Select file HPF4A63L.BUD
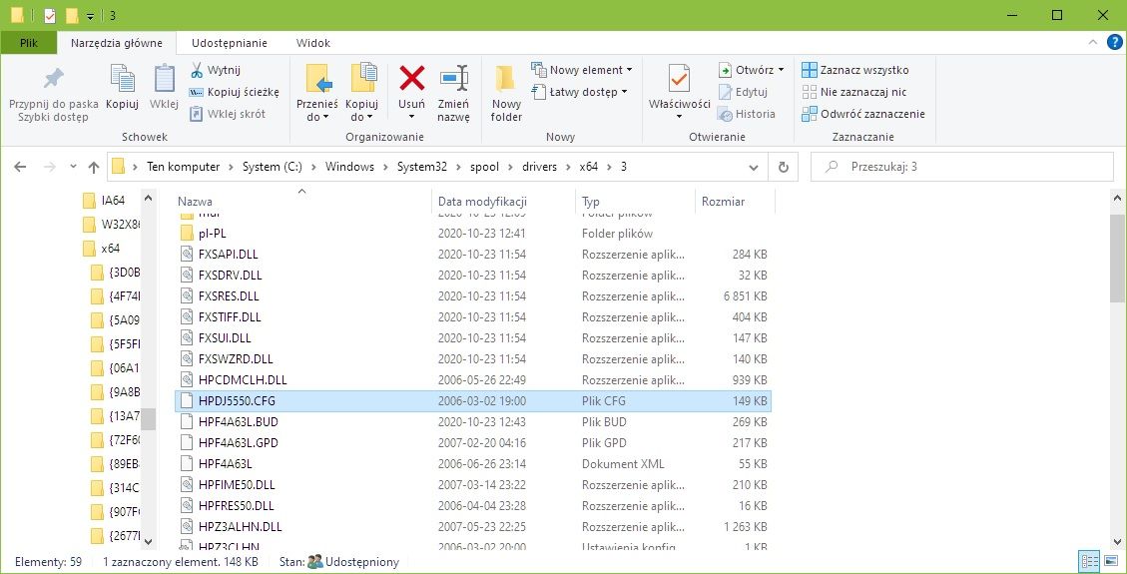The image size is (1127, 574). point(473,421)
